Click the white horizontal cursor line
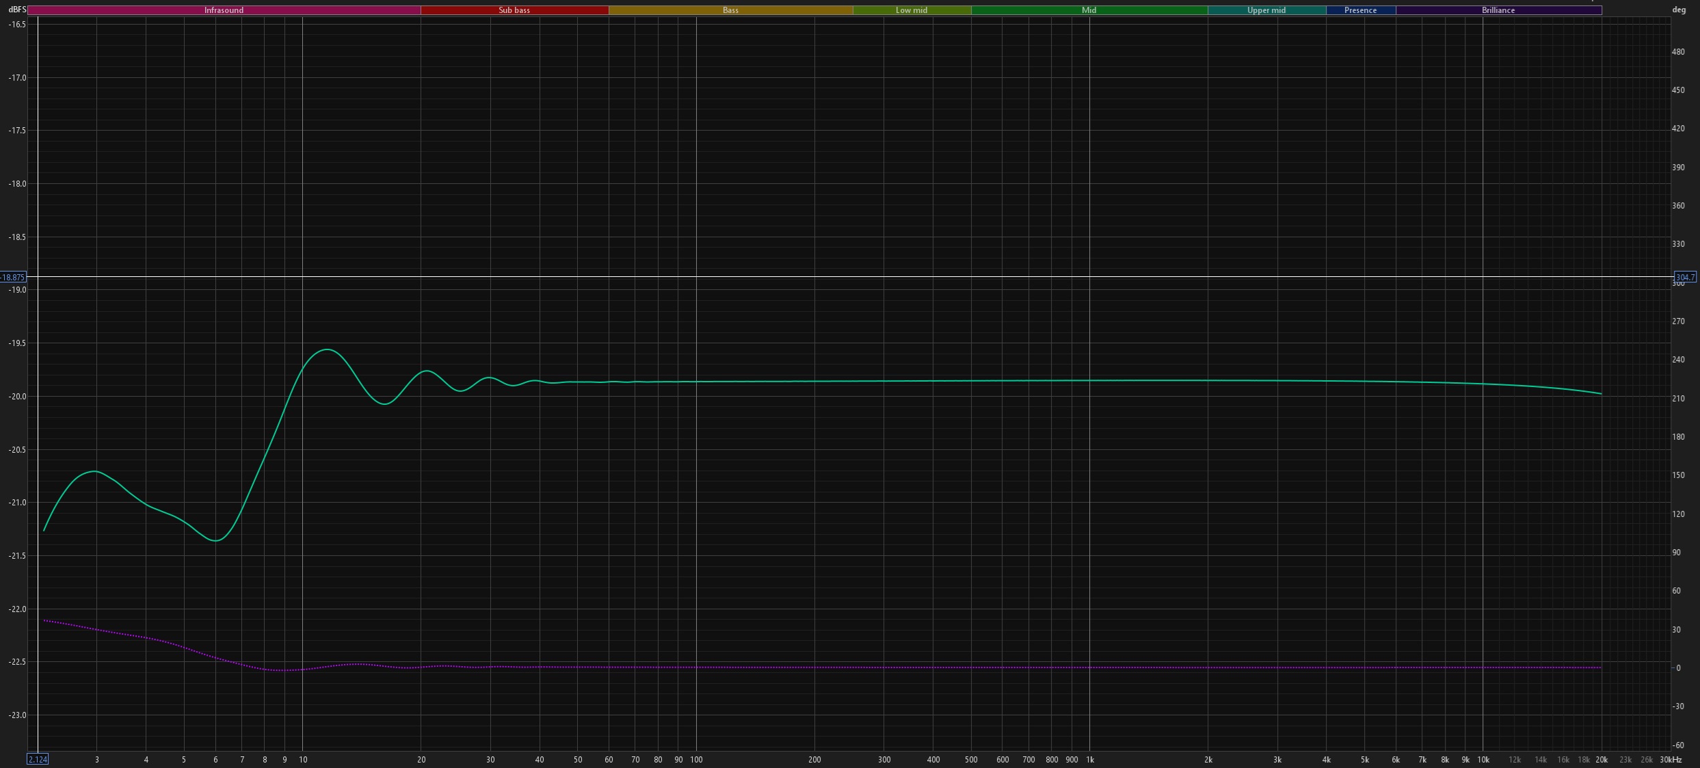1700x768 pixels. [x=850, y=276]
